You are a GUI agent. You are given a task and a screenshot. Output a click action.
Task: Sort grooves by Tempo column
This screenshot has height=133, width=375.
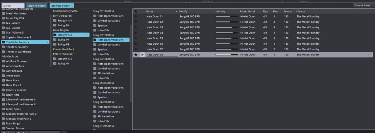click(x=288, y=11)
